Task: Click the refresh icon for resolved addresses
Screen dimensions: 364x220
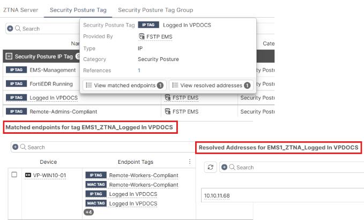Action: click(x=211, y=168)
